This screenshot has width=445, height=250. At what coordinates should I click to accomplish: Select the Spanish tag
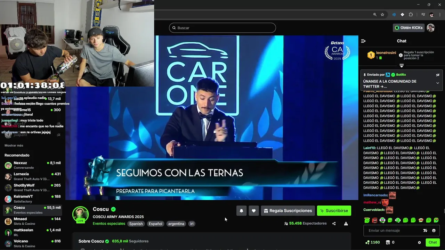136,224
